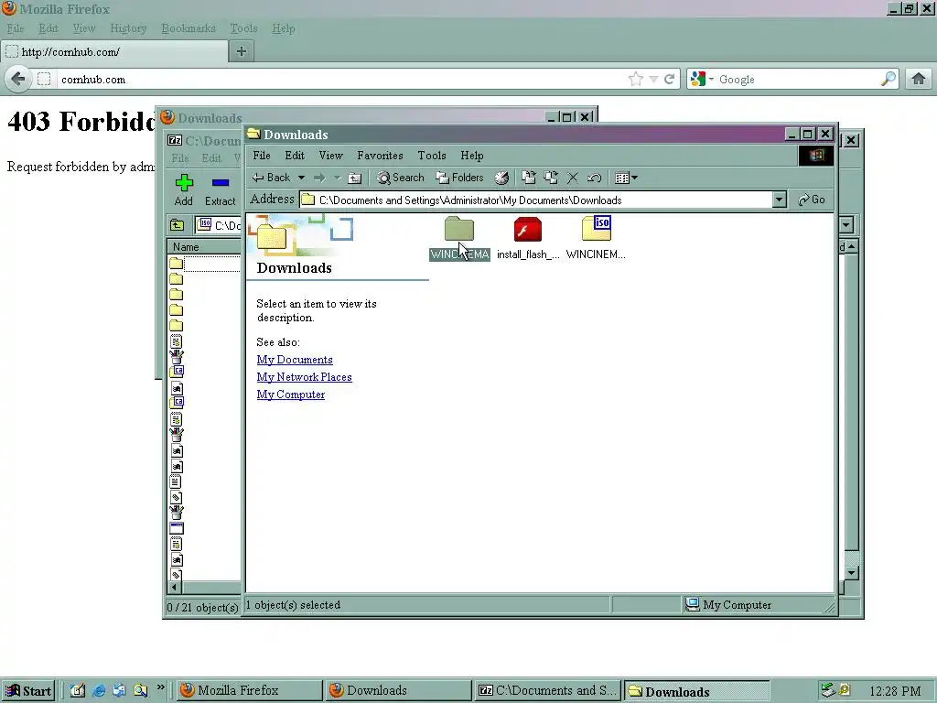Open the Tools menu in Downloads Explorer
This screenshot has width=937, height=703.
click(432, 156)
